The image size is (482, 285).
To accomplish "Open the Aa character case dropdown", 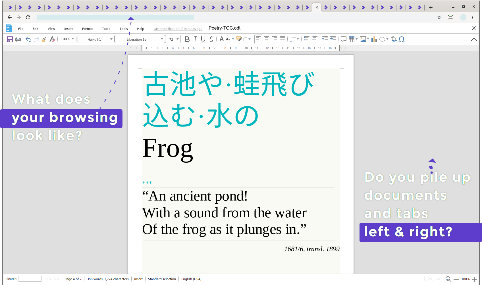I will point(230,39).
